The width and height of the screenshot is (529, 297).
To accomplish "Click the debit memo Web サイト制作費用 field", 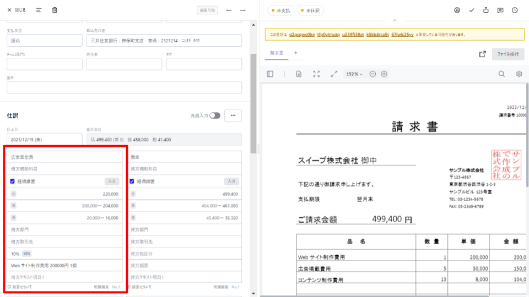I will [x=64, y=266].
